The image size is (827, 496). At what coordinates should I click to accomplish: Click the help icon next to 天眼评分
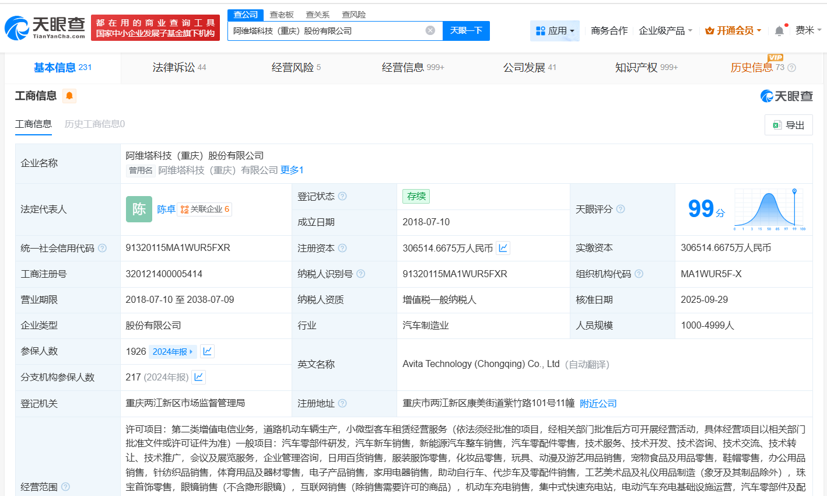pyautogui.click(x=620, y=209)
